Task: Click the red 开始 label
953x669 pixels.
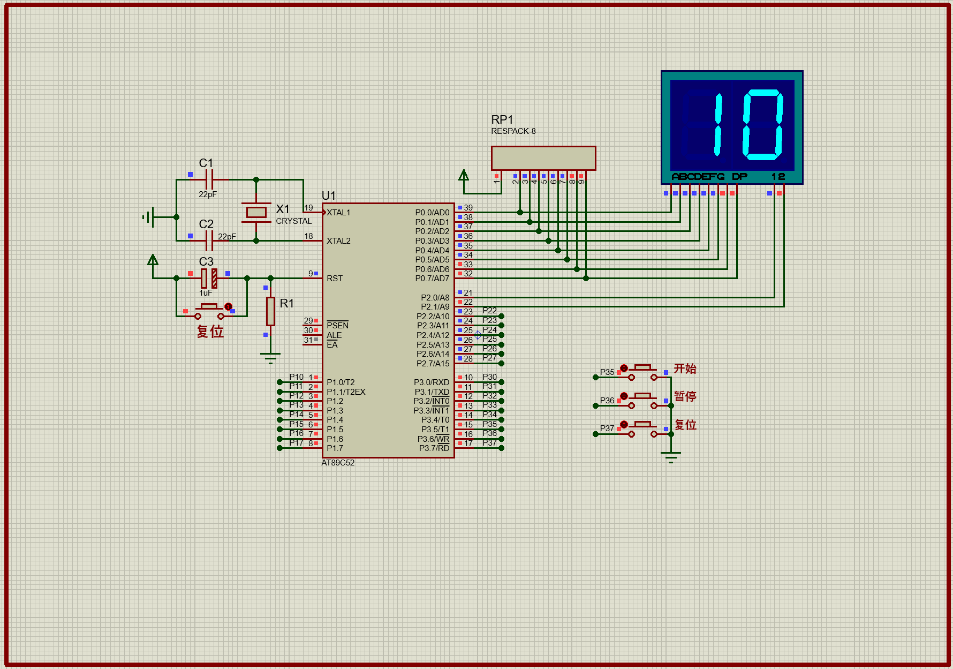Action: tap(685, 369)
